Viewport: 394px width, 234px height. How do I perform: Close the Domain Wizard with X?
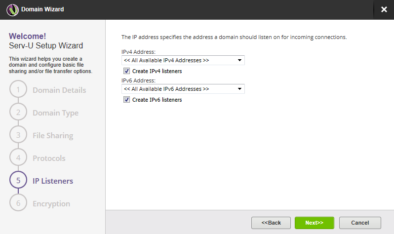pyautogui.click(x=384, y=9)
